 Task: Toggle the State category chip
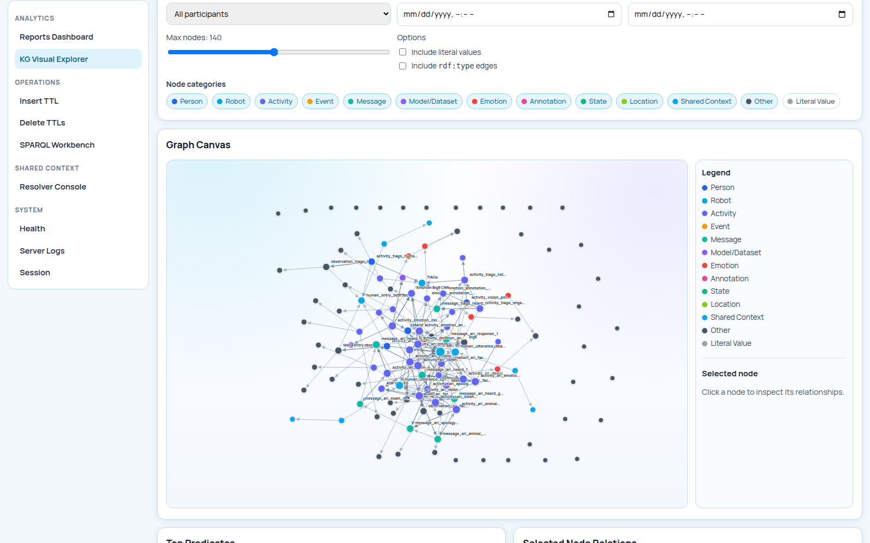594,102
